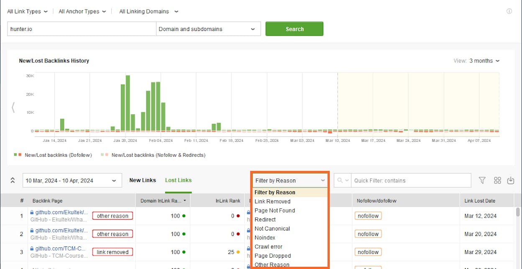
Task: Click the Quick Filter contains field
Action: 411,181
